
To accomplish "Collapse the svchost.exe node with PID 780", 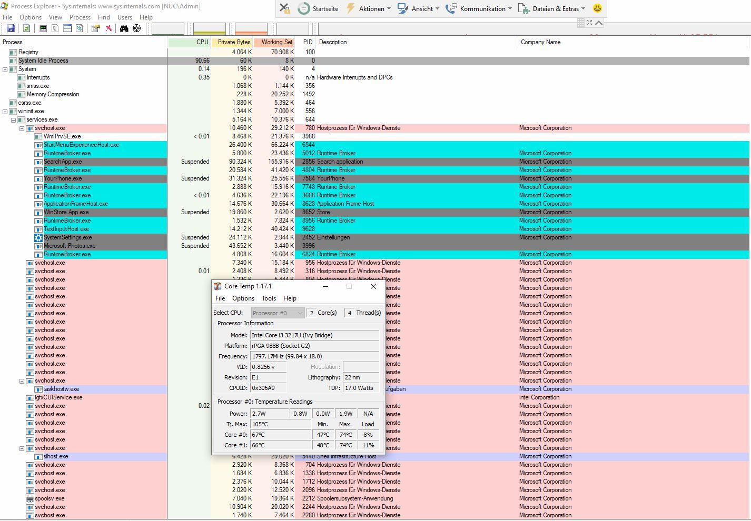I will (22, 128).
